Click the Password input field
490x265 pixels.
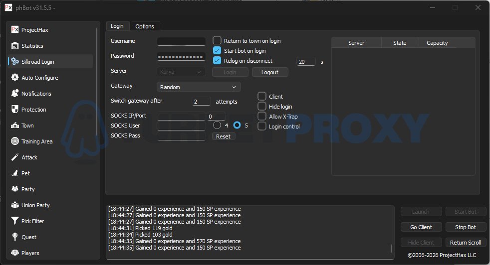pos(181,56)
